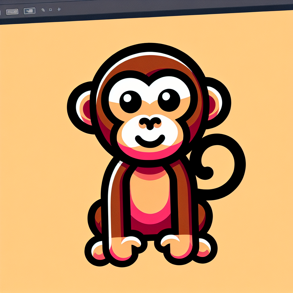Select the monkey's black nose

(150, 122)
